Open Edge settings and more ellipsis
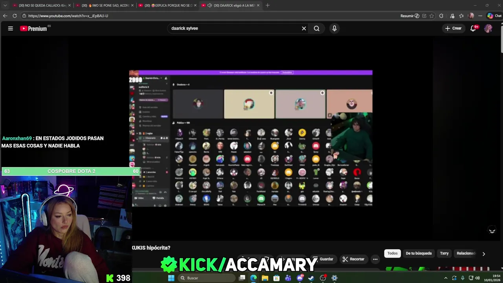 click(480, 16)
